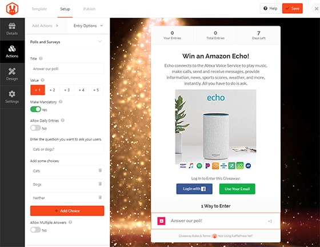Click the Title help question icon
The width and height of the screenshot is (320, 247).
[41, 58]
